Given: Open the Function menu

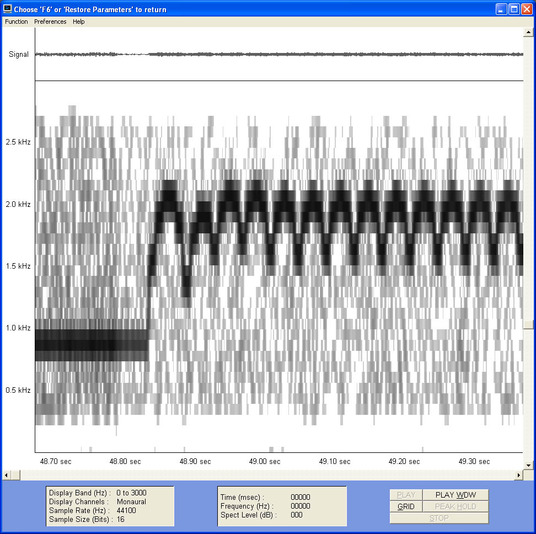Looking at the screenshot, I should click(x=16, y=22).
